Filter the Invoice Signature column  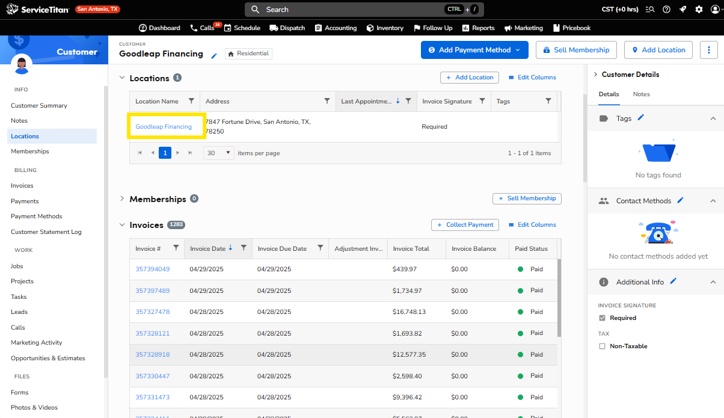coord(482,101)
